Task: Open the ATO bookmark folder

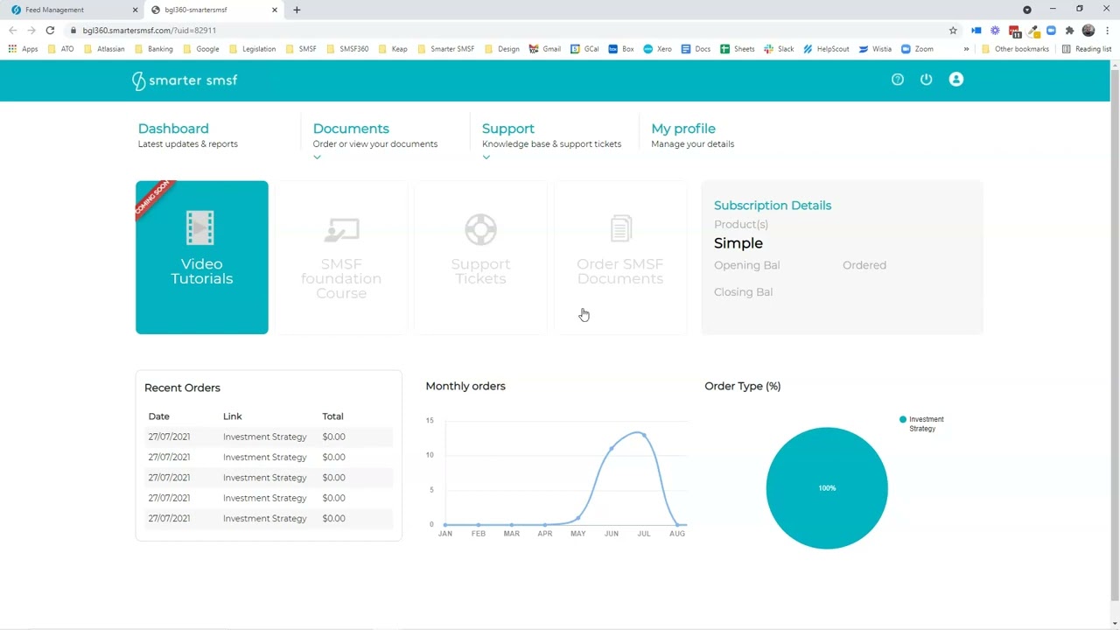Action: click(61, 49)
